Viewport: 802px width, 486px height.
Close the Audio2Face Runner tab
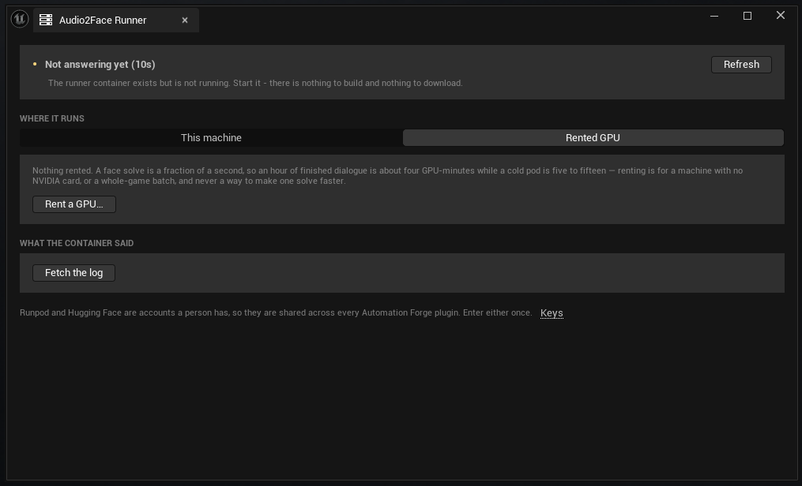[x=185, y=20]
